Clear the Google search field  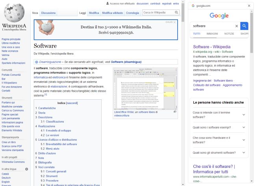[236, 26]
